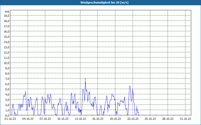201x125 pixels.
Task: Click the 22.10.23 date label
Action: [133, 119]
